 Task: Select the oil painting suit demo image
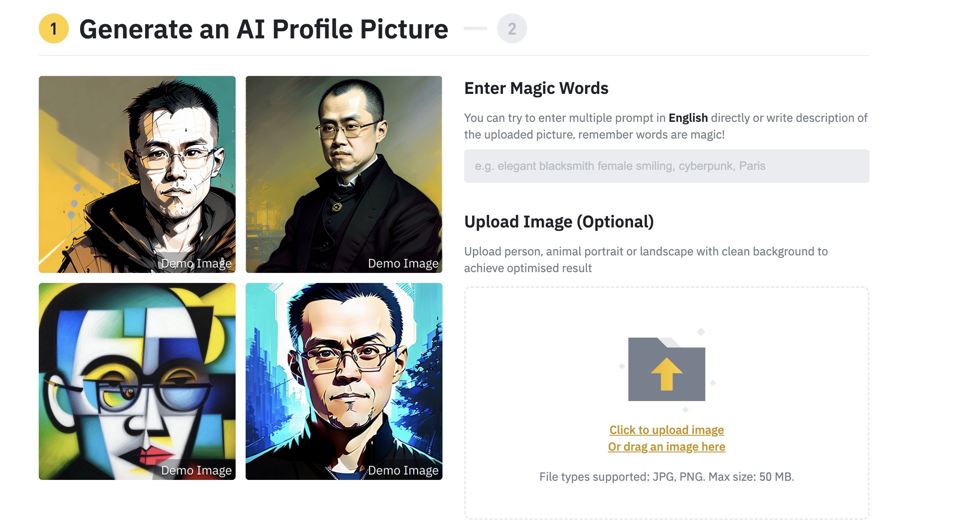344,174
